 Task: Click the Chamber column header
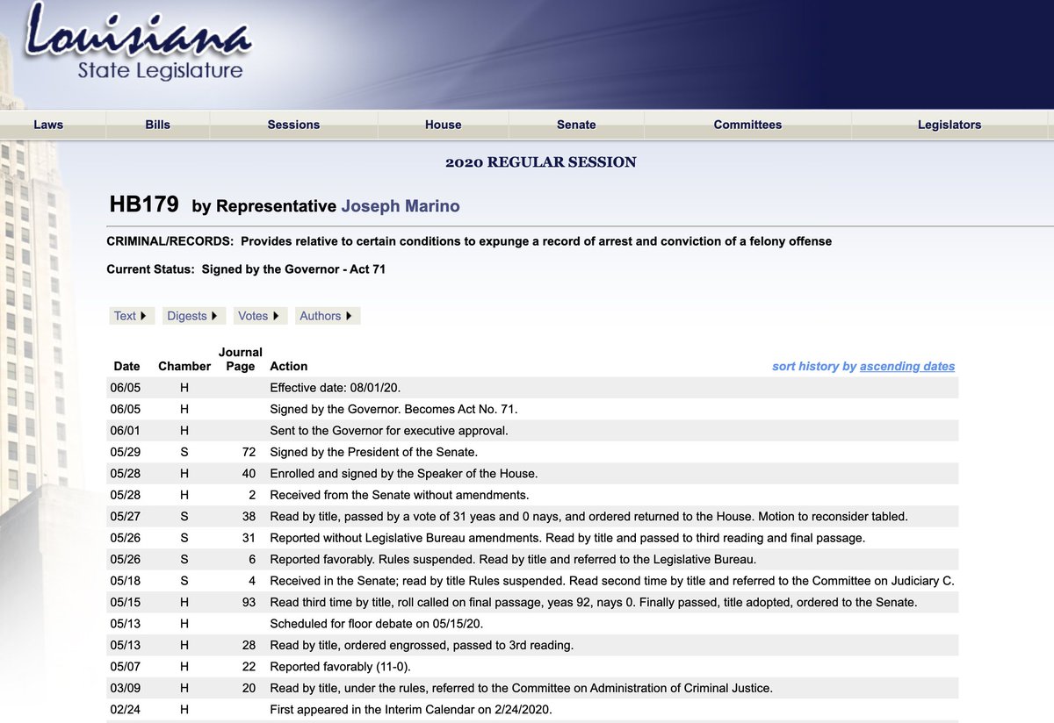pos(184,366)
